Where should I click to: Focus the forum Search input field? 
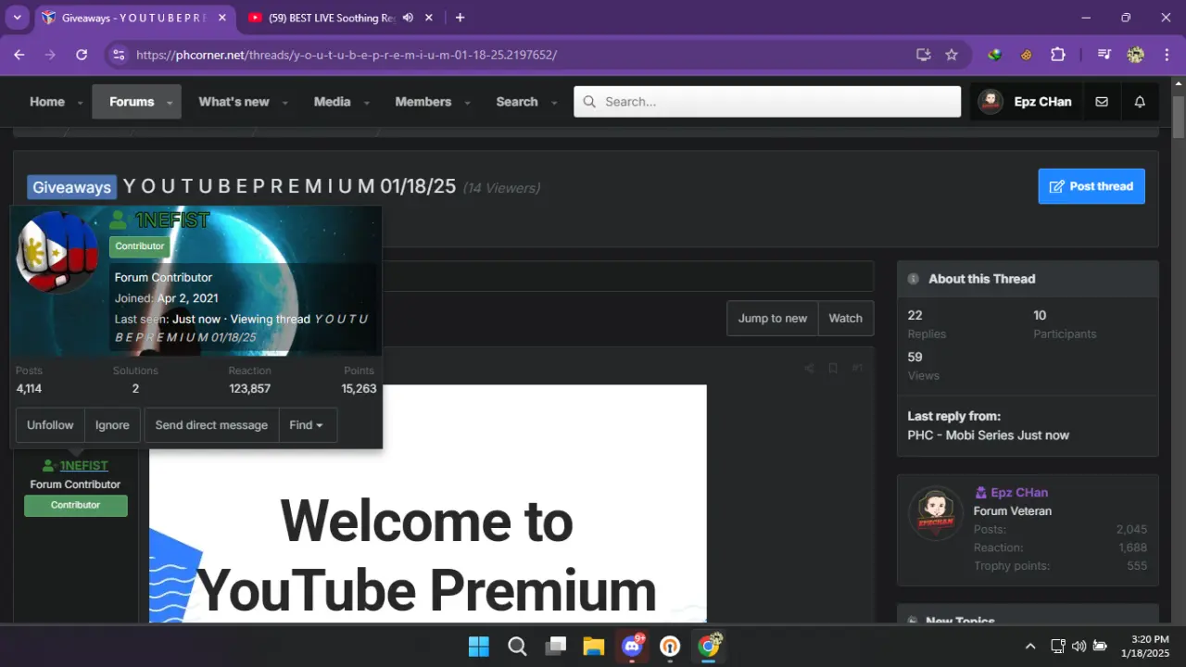coord(767,102)
